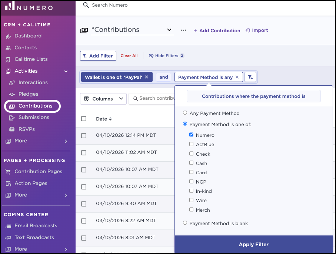The height and width of the screenshot is (254, 336).
Task: Click Add Contribution
Action: tap(217, 30)
